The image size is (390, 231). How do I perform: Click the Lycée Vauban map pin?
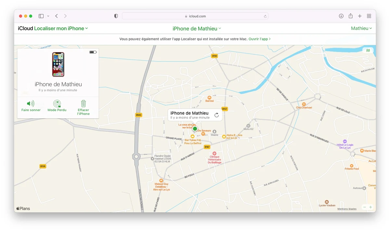click(327, 202)
